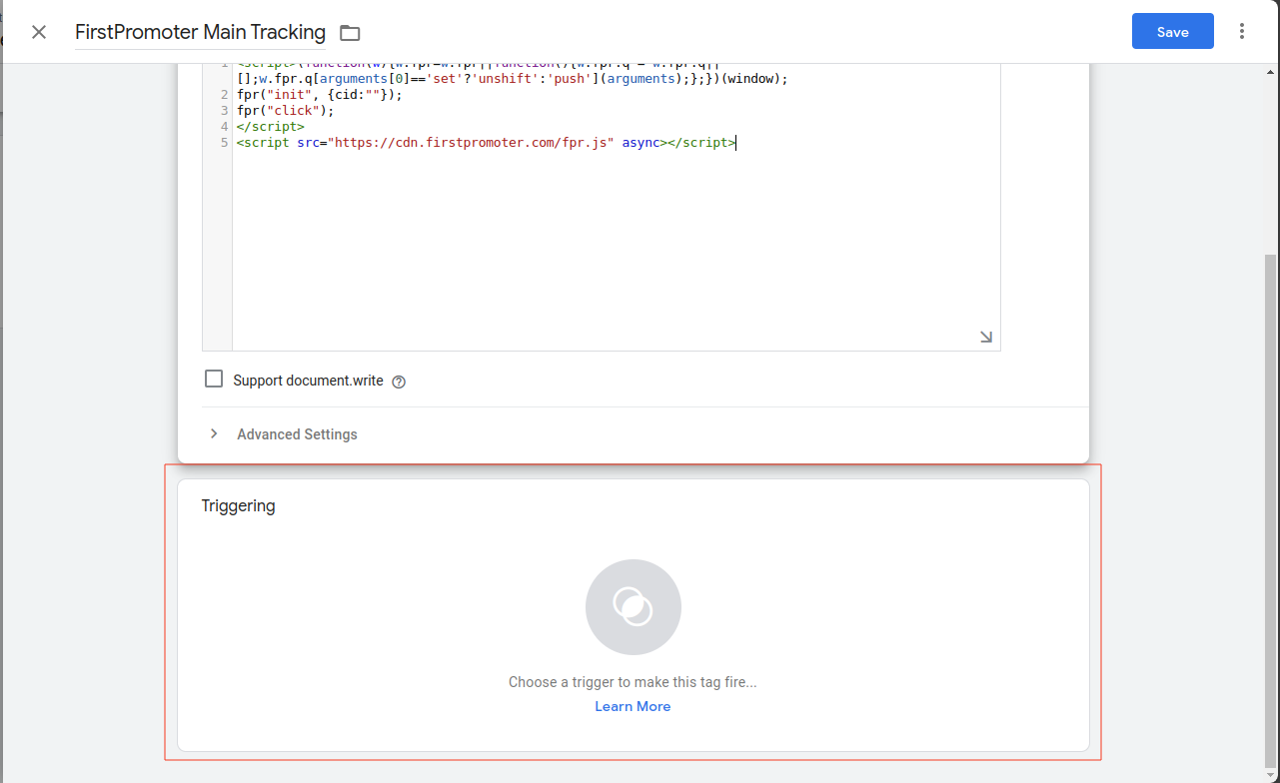The image size is (1280, 783).
Task: Click the circular trigger chooser icon
Action: tap(634, 607)
